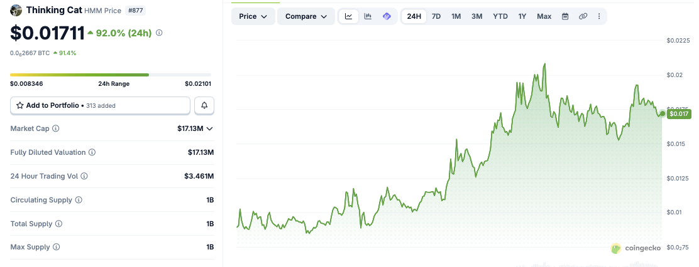Click the 24h high $0.02101 value
Viewport: 699px width, 267px height.
coord(198,83)
